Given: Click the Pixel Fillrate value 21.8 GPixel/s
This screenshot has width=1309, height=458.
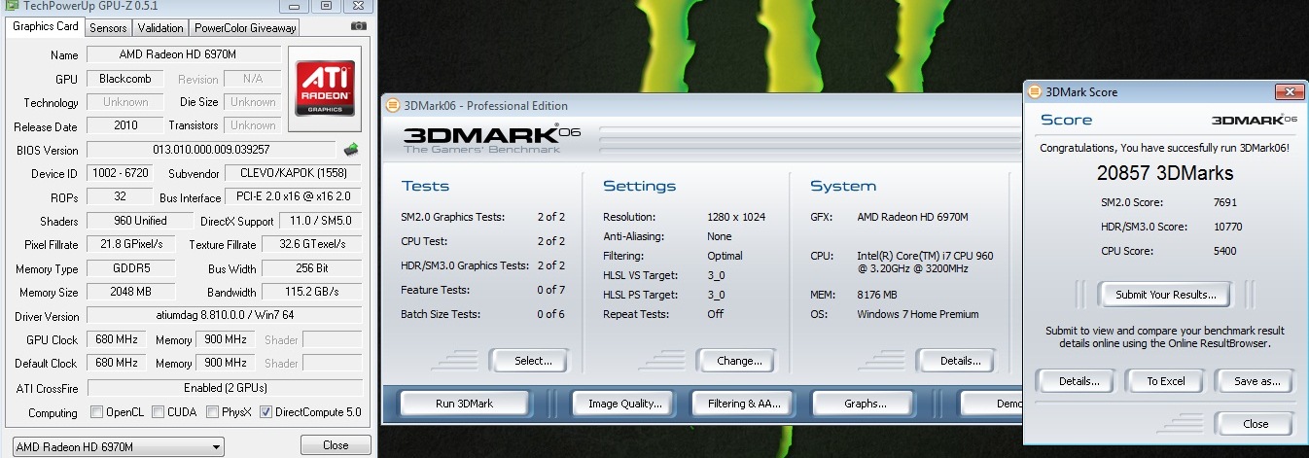Looking at the screenshot, I should tap(130, 245).
